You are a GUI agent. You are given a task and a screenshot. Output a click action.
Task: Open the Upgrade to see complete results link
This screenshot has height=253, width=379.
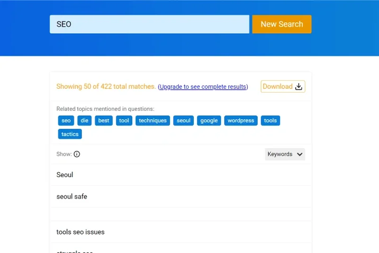coord(203,87)
